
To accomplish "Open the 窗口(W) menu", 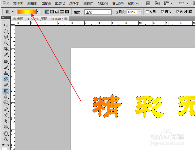I will tap(118, 3).
